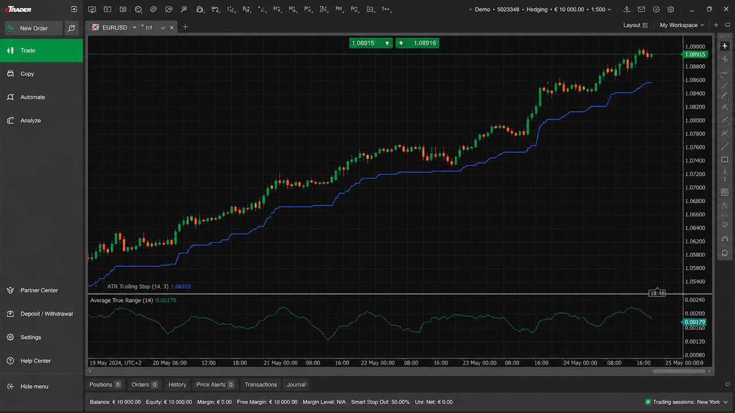Click the New Order button
The image size is (735, 413).
[33, 28]
